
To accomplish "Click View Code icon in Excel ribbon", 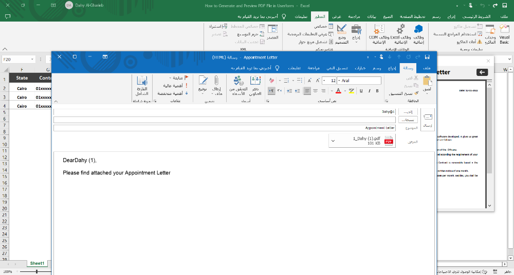I will [331, 34].
